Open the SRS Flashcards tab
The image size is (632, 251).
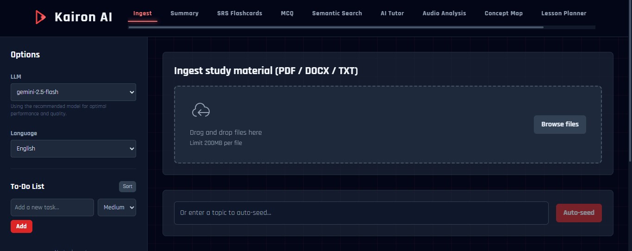pyautogui.click(x=239, y=13)
